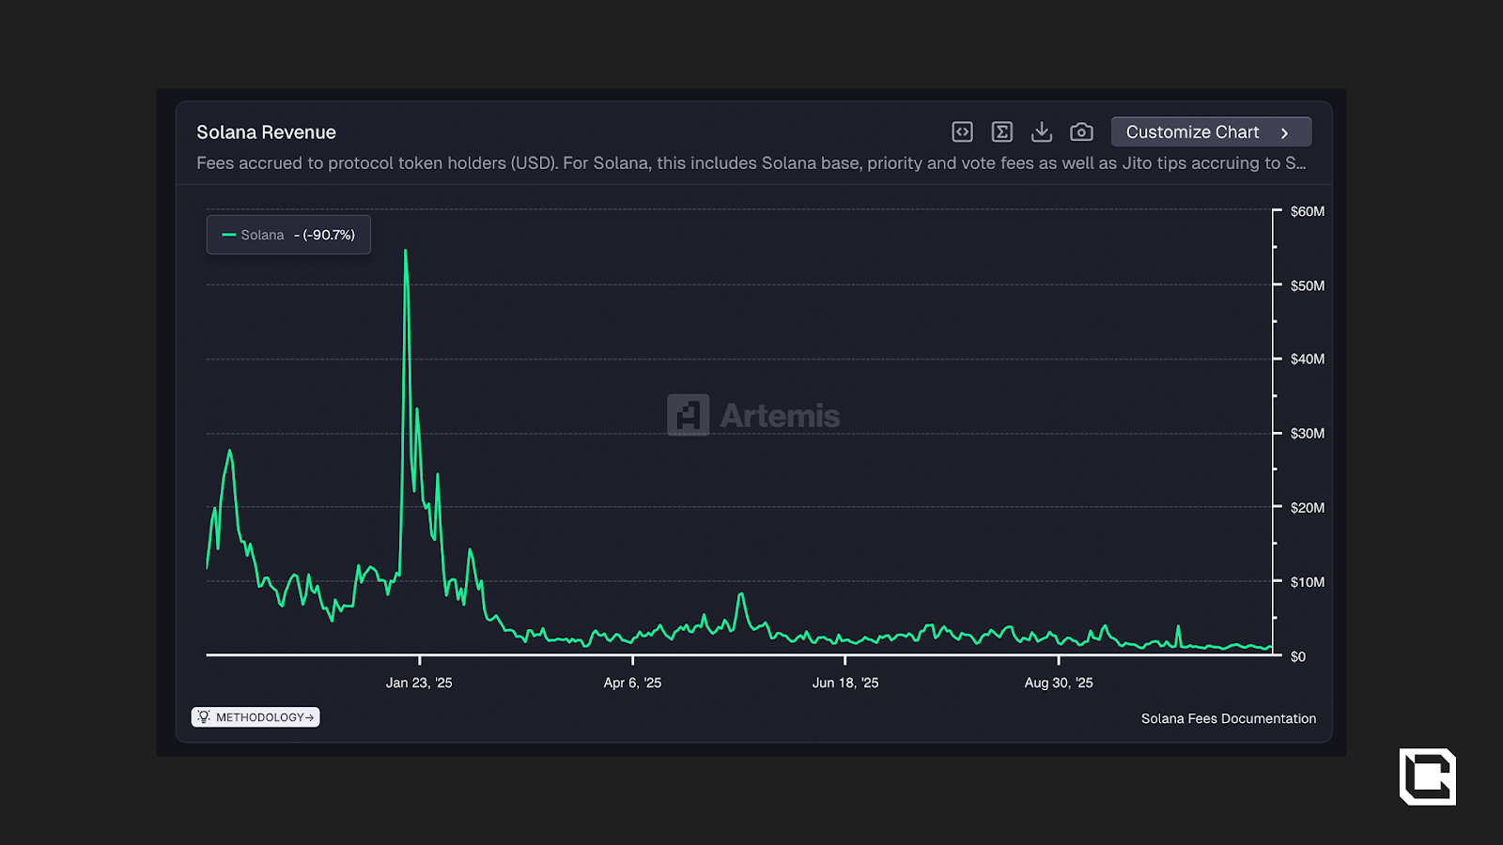Click the lightbulb icon beside Methodology

(204, 717)
